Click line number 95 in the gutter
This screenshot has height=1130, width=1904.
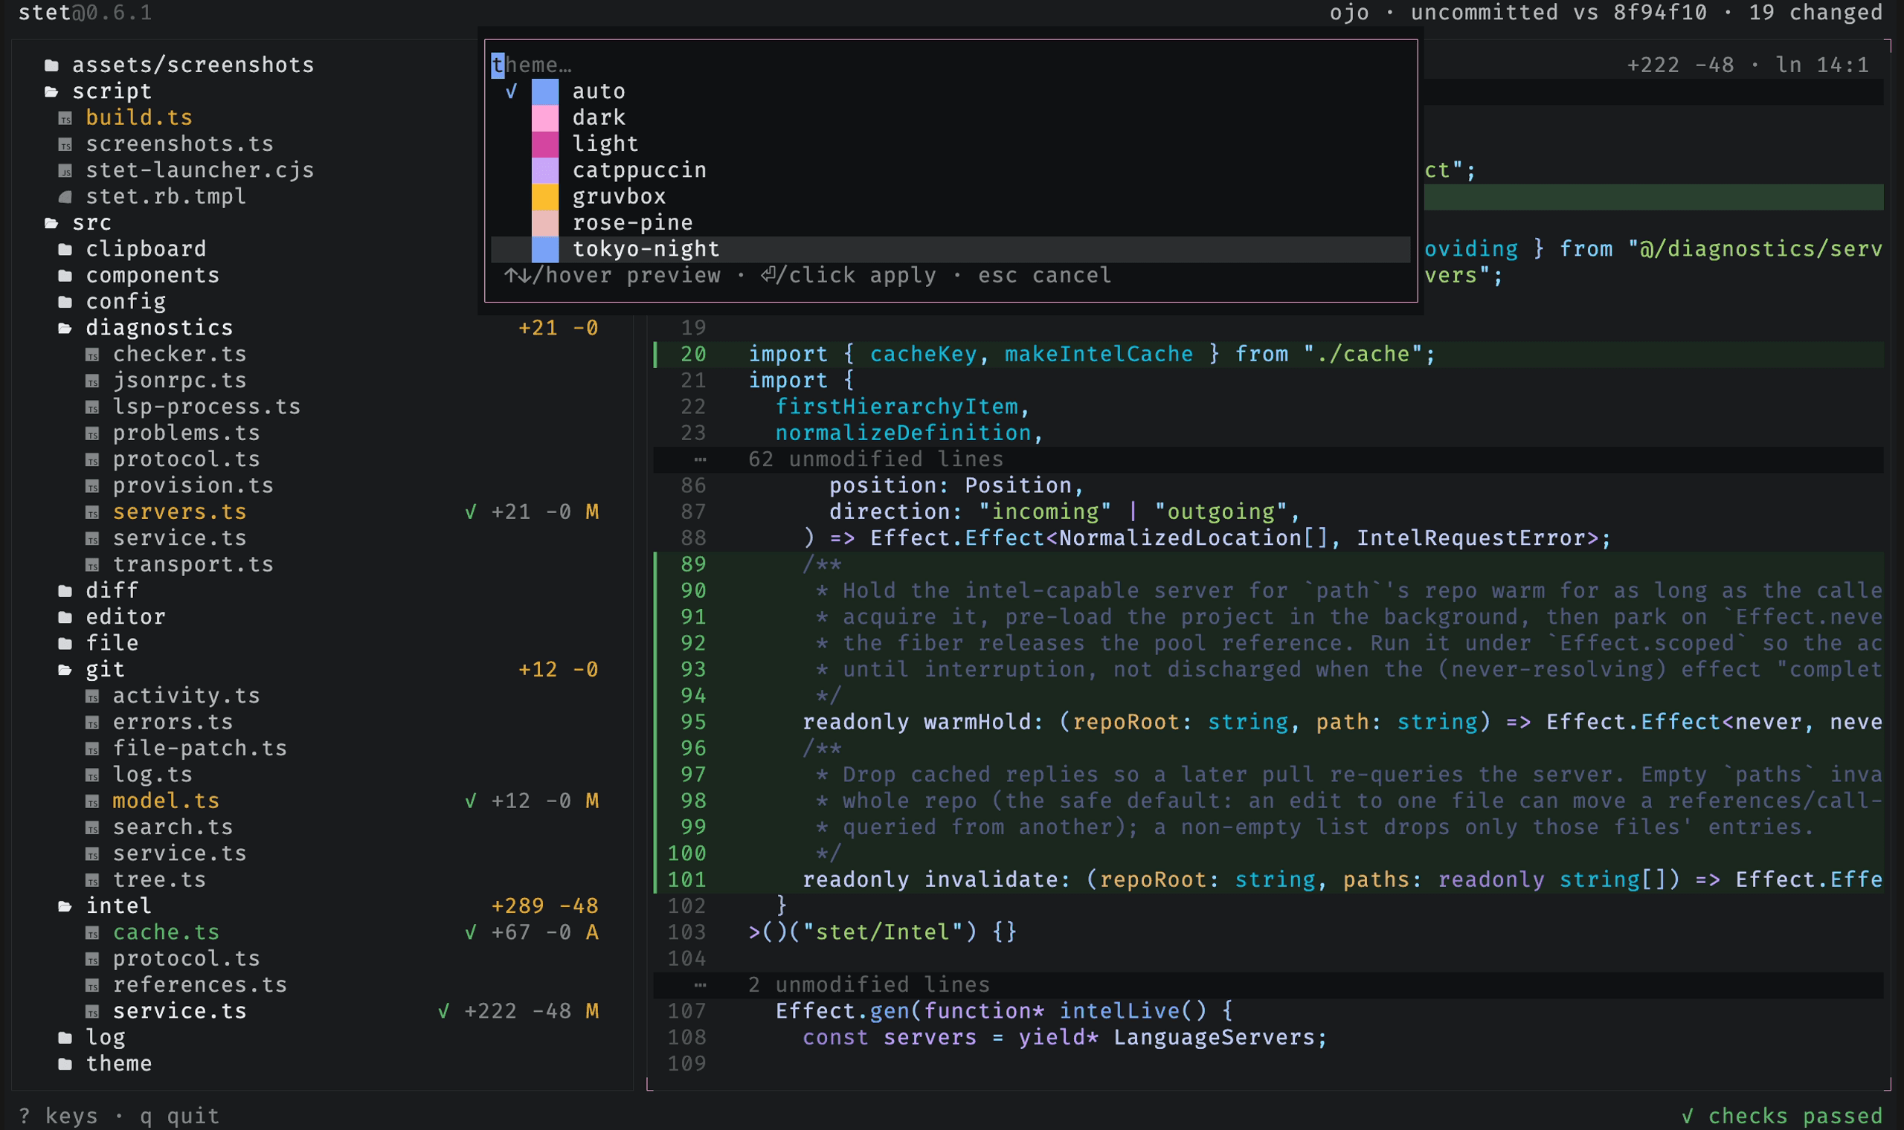[693, 722]
